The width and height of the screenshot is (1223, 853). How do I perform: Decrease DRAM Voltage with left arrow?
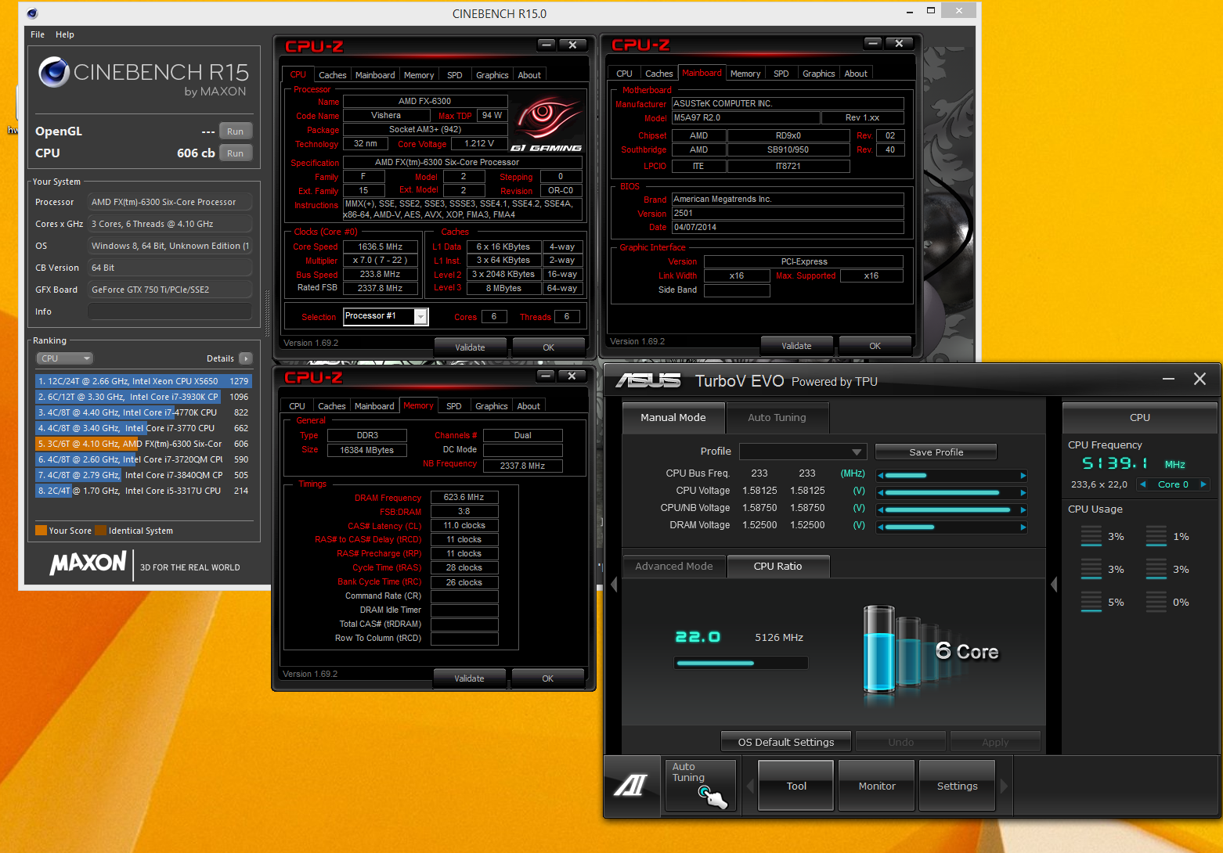click(x=881, y=527)
